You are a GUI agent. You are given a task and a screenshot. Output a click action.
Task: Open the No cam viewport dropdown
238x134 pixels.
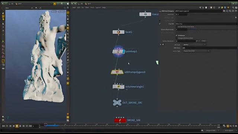[x=62, y=12]
